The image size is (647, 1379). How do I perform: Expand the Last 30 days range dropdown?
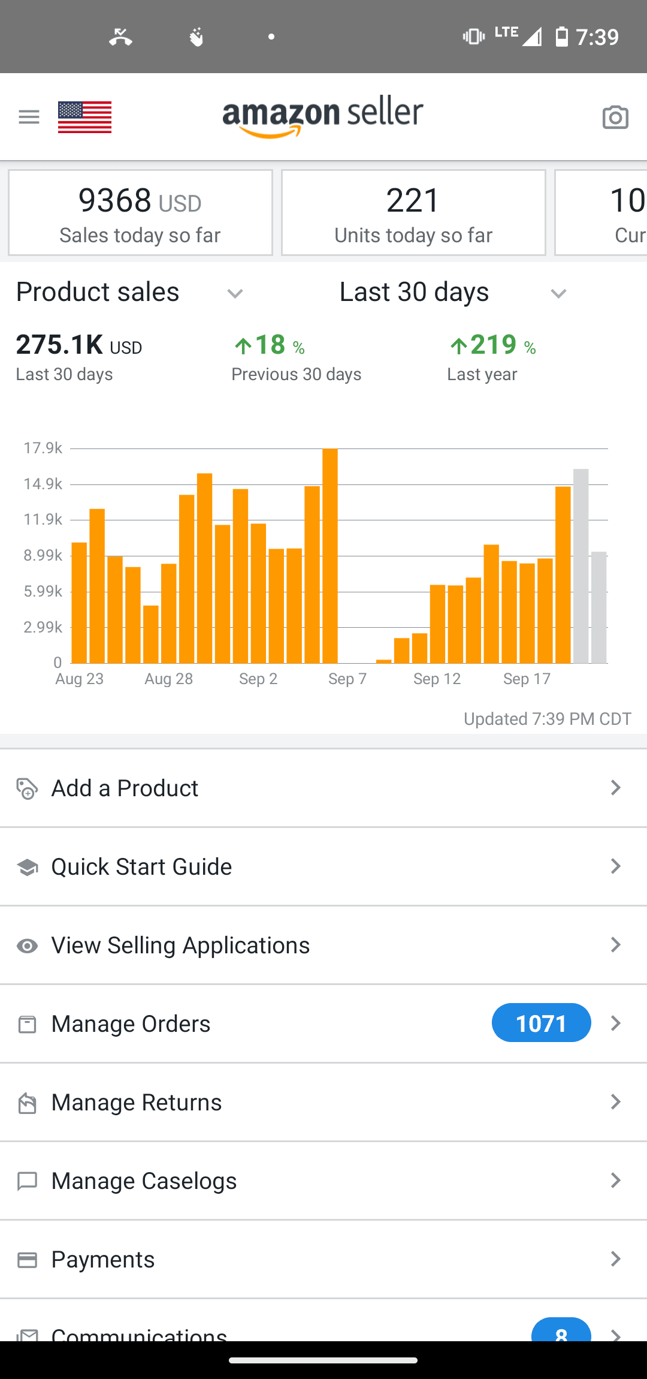[x=558, y=293]
